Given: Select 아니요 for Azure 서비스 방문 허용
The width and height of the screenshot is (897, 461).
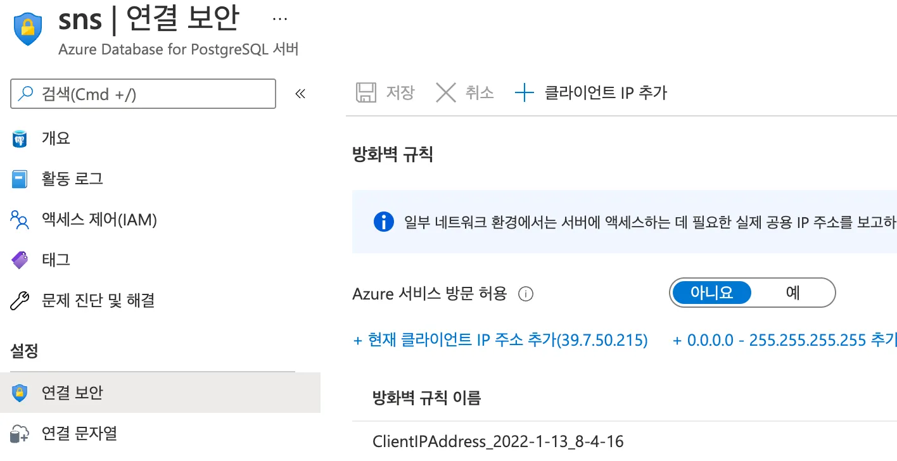Looking at the screenshot, I should (711, 293).
